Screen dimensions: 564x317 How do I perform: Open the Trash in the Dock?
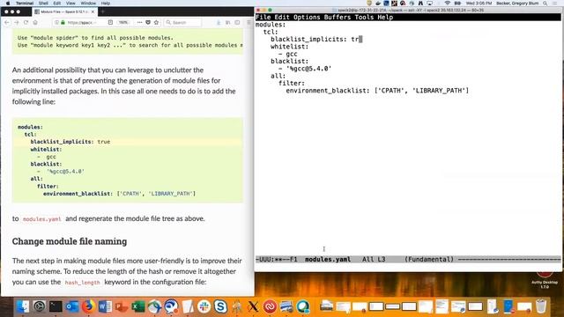(x=541, y=306)
